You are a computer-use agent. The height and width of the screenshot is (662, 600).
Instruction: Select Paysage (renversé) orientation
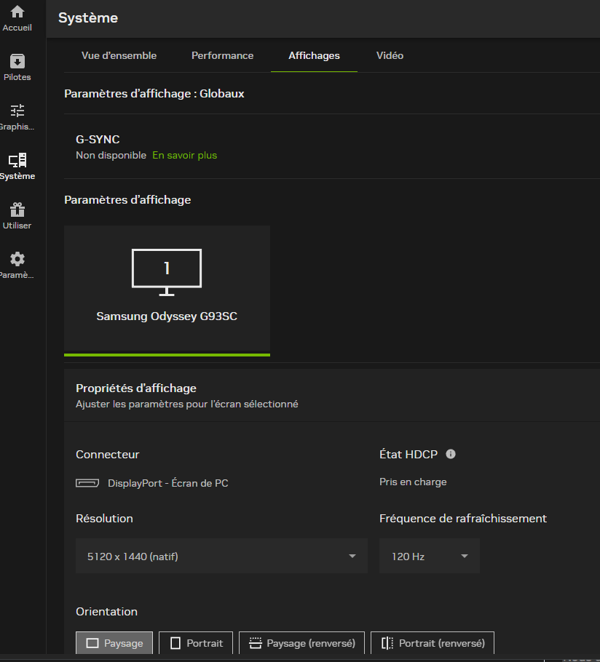[x=301, y=643]
